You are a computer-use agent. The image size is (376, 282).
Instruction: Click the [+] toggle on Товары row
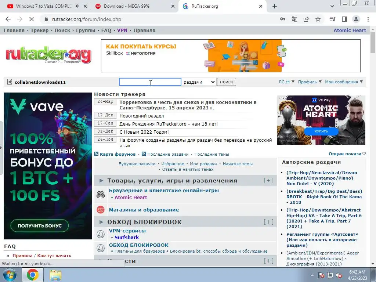point(268,180)
